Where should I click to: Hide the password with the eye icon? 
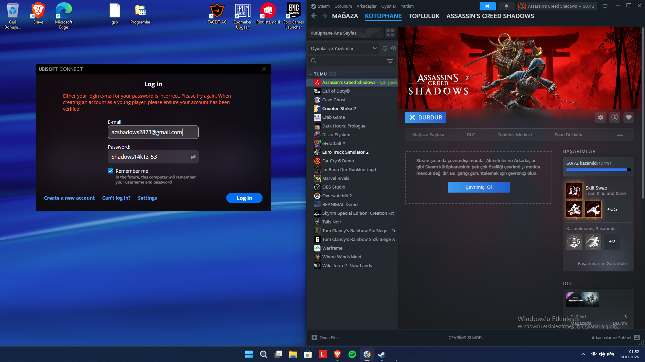click(193, 157)
